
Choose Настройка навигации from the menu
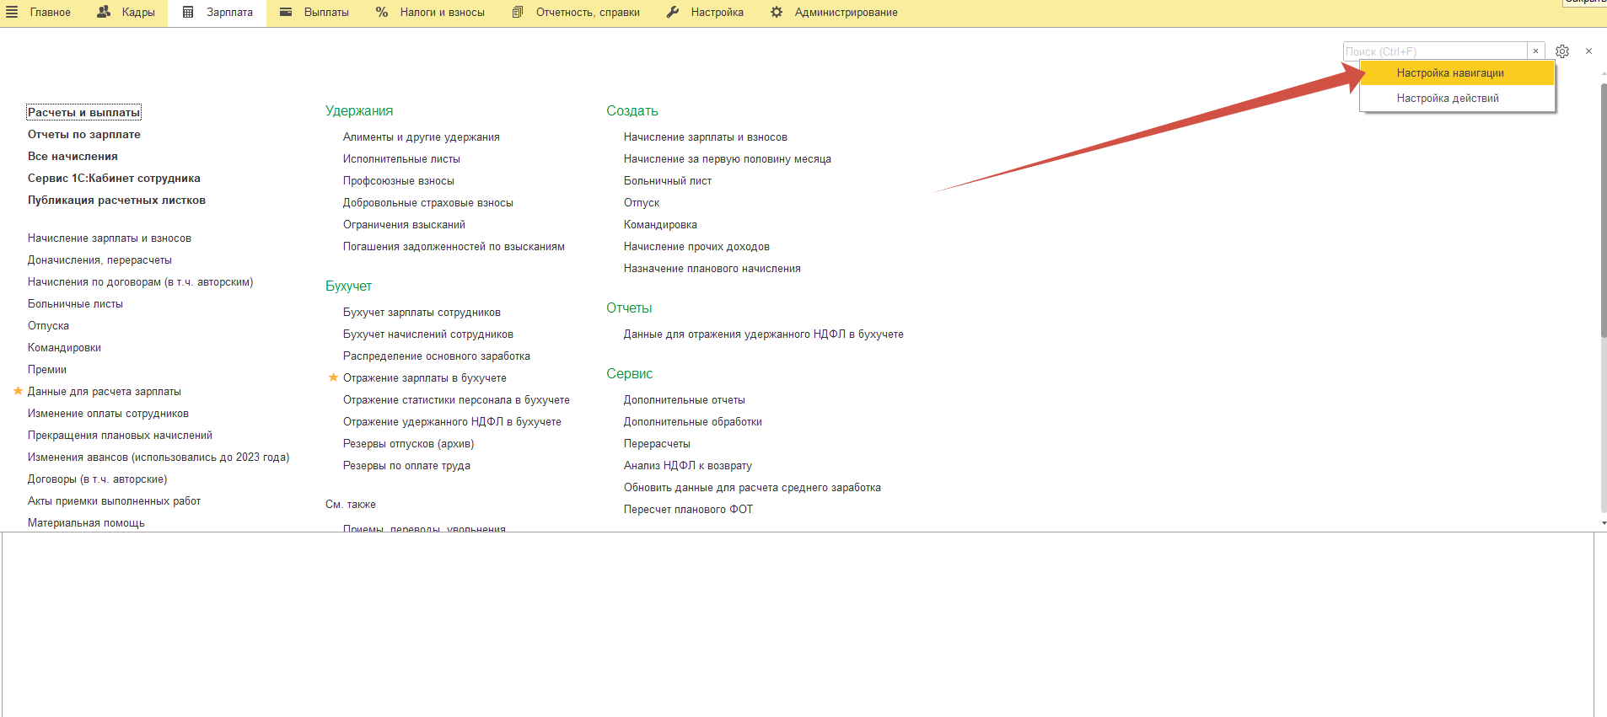1449,73
